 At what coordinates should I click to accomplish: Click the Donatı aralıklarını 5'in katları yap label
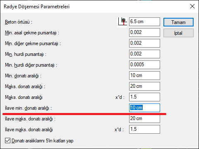click(43, 141)
